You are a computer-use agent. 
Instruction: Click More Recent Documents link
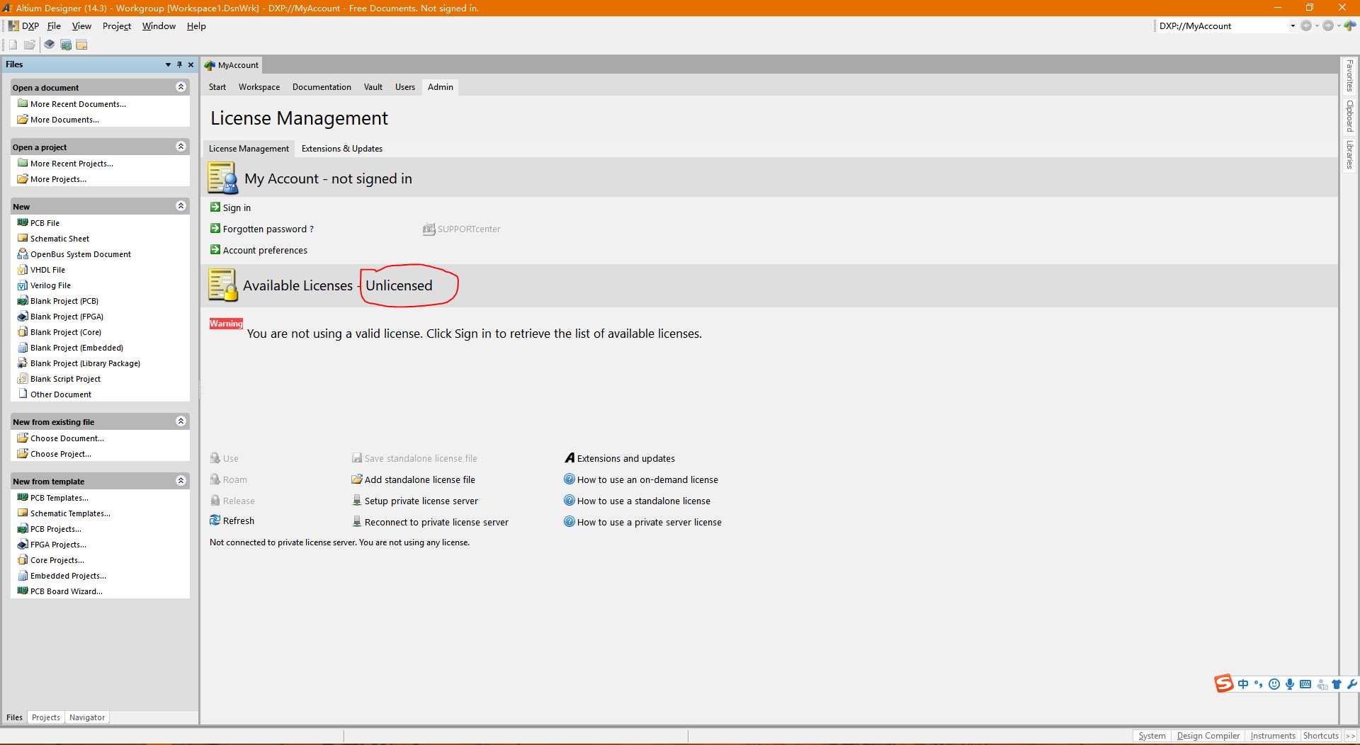click(x=78, y=104)
